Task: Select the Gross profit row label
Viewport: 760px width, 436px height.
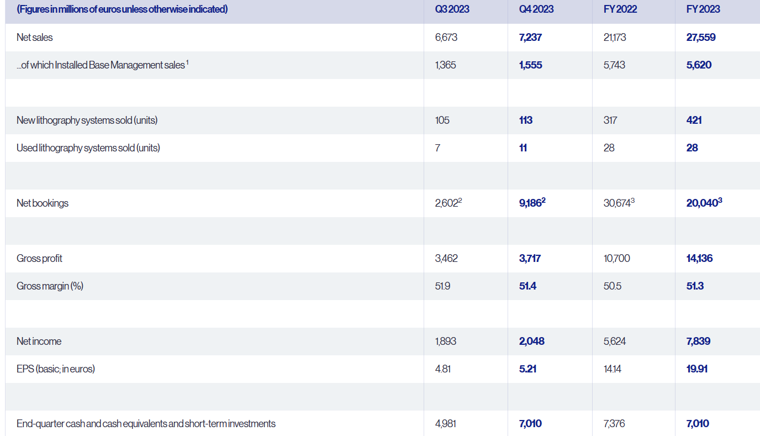Action: point(40,259)
